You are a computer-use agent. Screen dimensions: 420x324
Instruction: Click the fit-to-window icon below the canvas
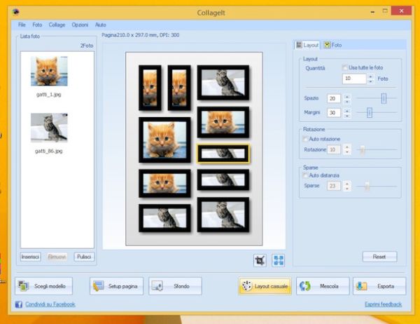279,259
